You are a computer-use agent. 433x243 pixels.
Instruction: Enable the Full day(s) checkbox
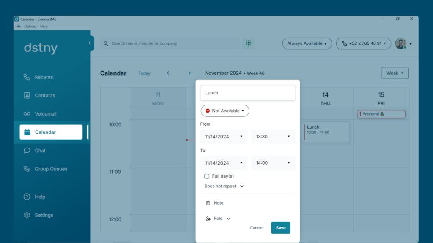[207, 176]
